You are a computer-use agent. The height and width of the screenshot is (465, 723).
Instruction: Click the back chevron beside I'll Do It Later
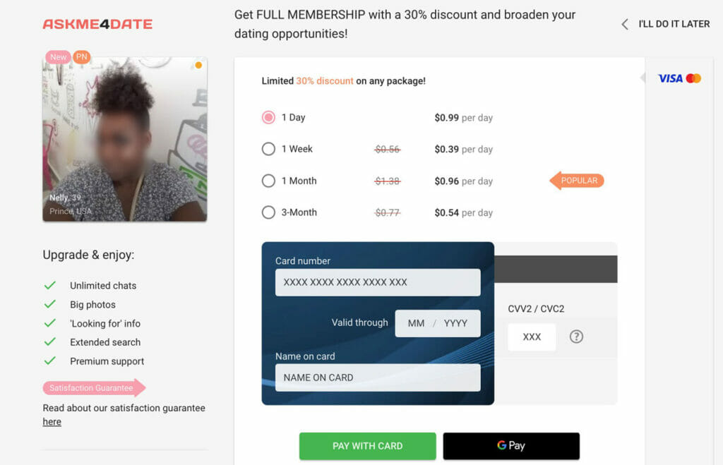pos(625,24)
